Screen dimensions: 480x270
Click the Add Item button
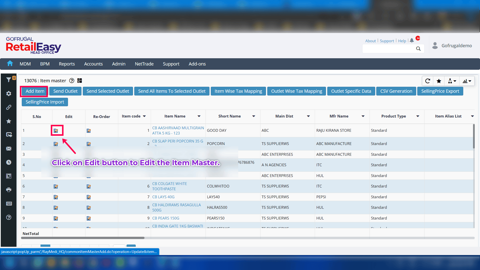(x=35, y=91)
